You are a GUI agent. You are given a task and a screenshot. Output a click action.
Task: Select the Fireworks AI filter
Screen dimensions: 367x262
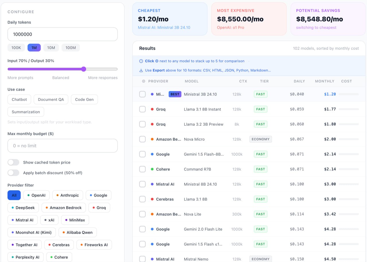point(94,245)
